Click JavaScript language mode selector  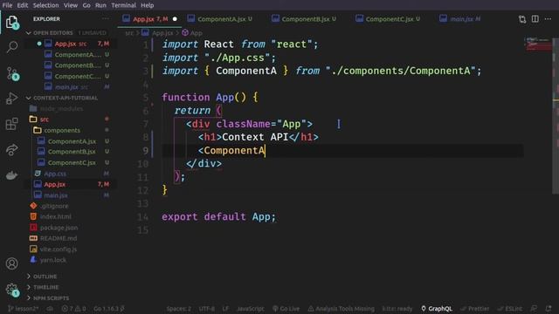click(251, 309)
